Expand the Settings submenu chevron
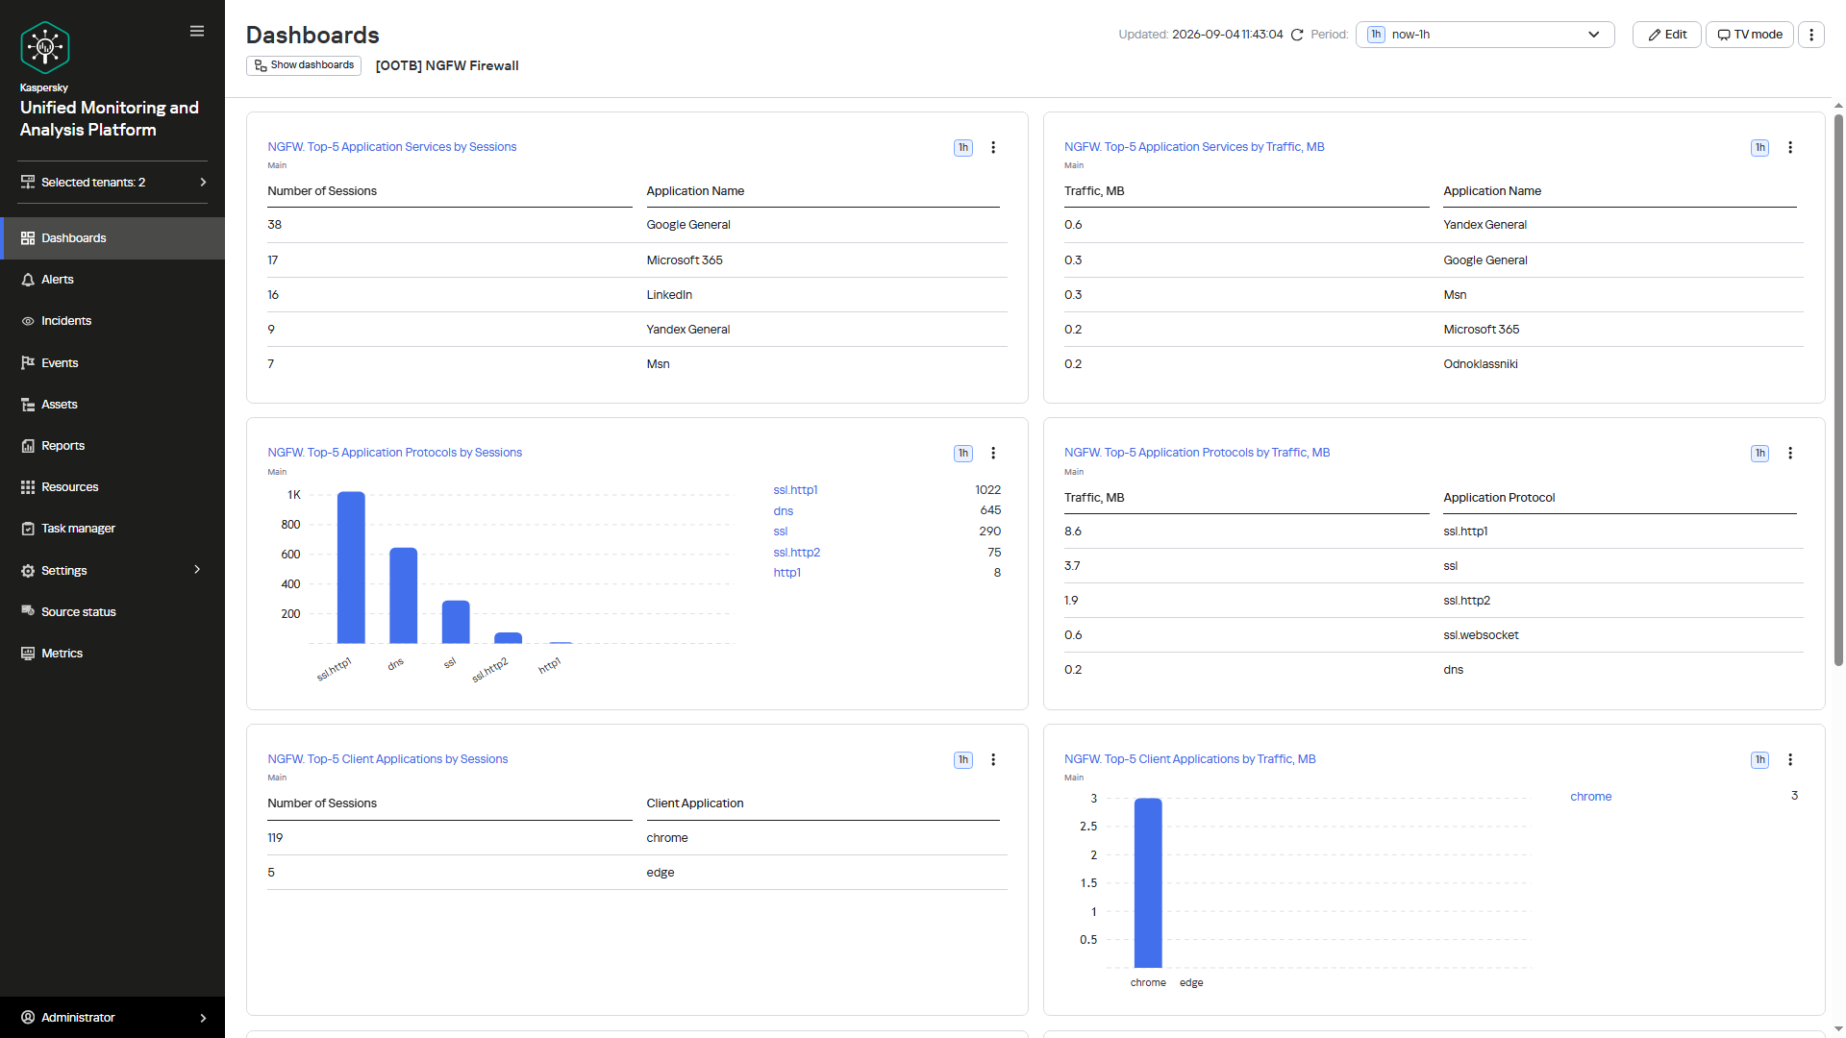 tap(197, 570)
